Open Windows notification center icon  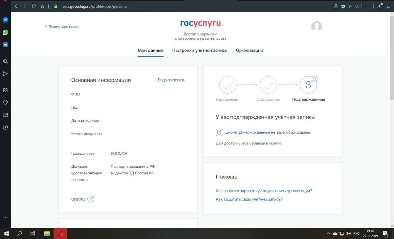coord(386,233)
